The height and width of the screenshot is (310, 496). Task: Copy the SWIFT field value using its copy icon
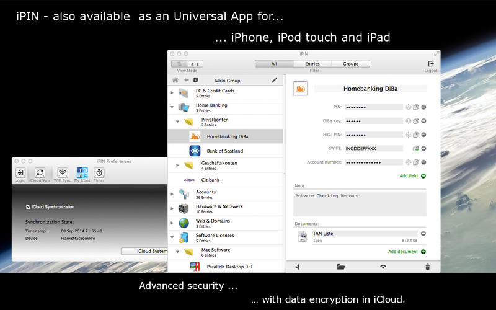pyautogui.click(x=415, y=149)
